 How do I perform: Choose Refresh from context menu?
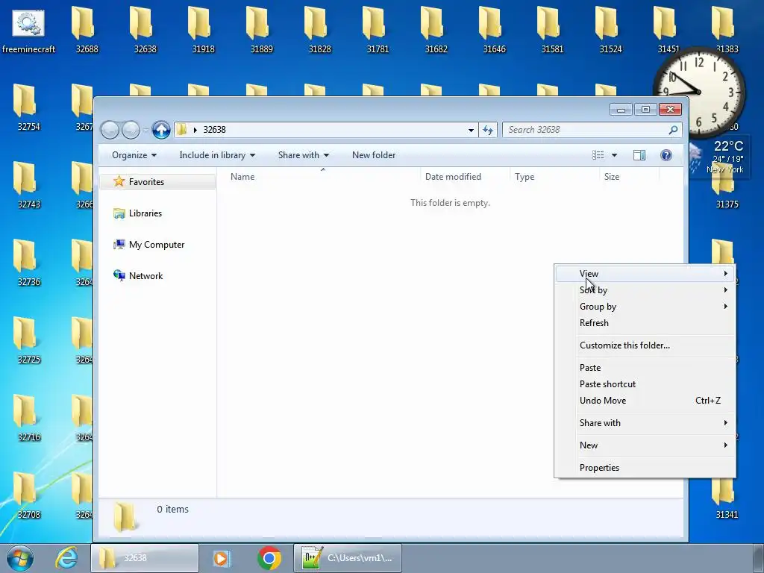click(x=645, y=322)
